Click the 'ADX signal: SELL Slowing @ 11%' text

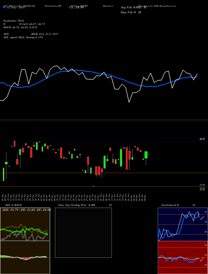(23, 37)
